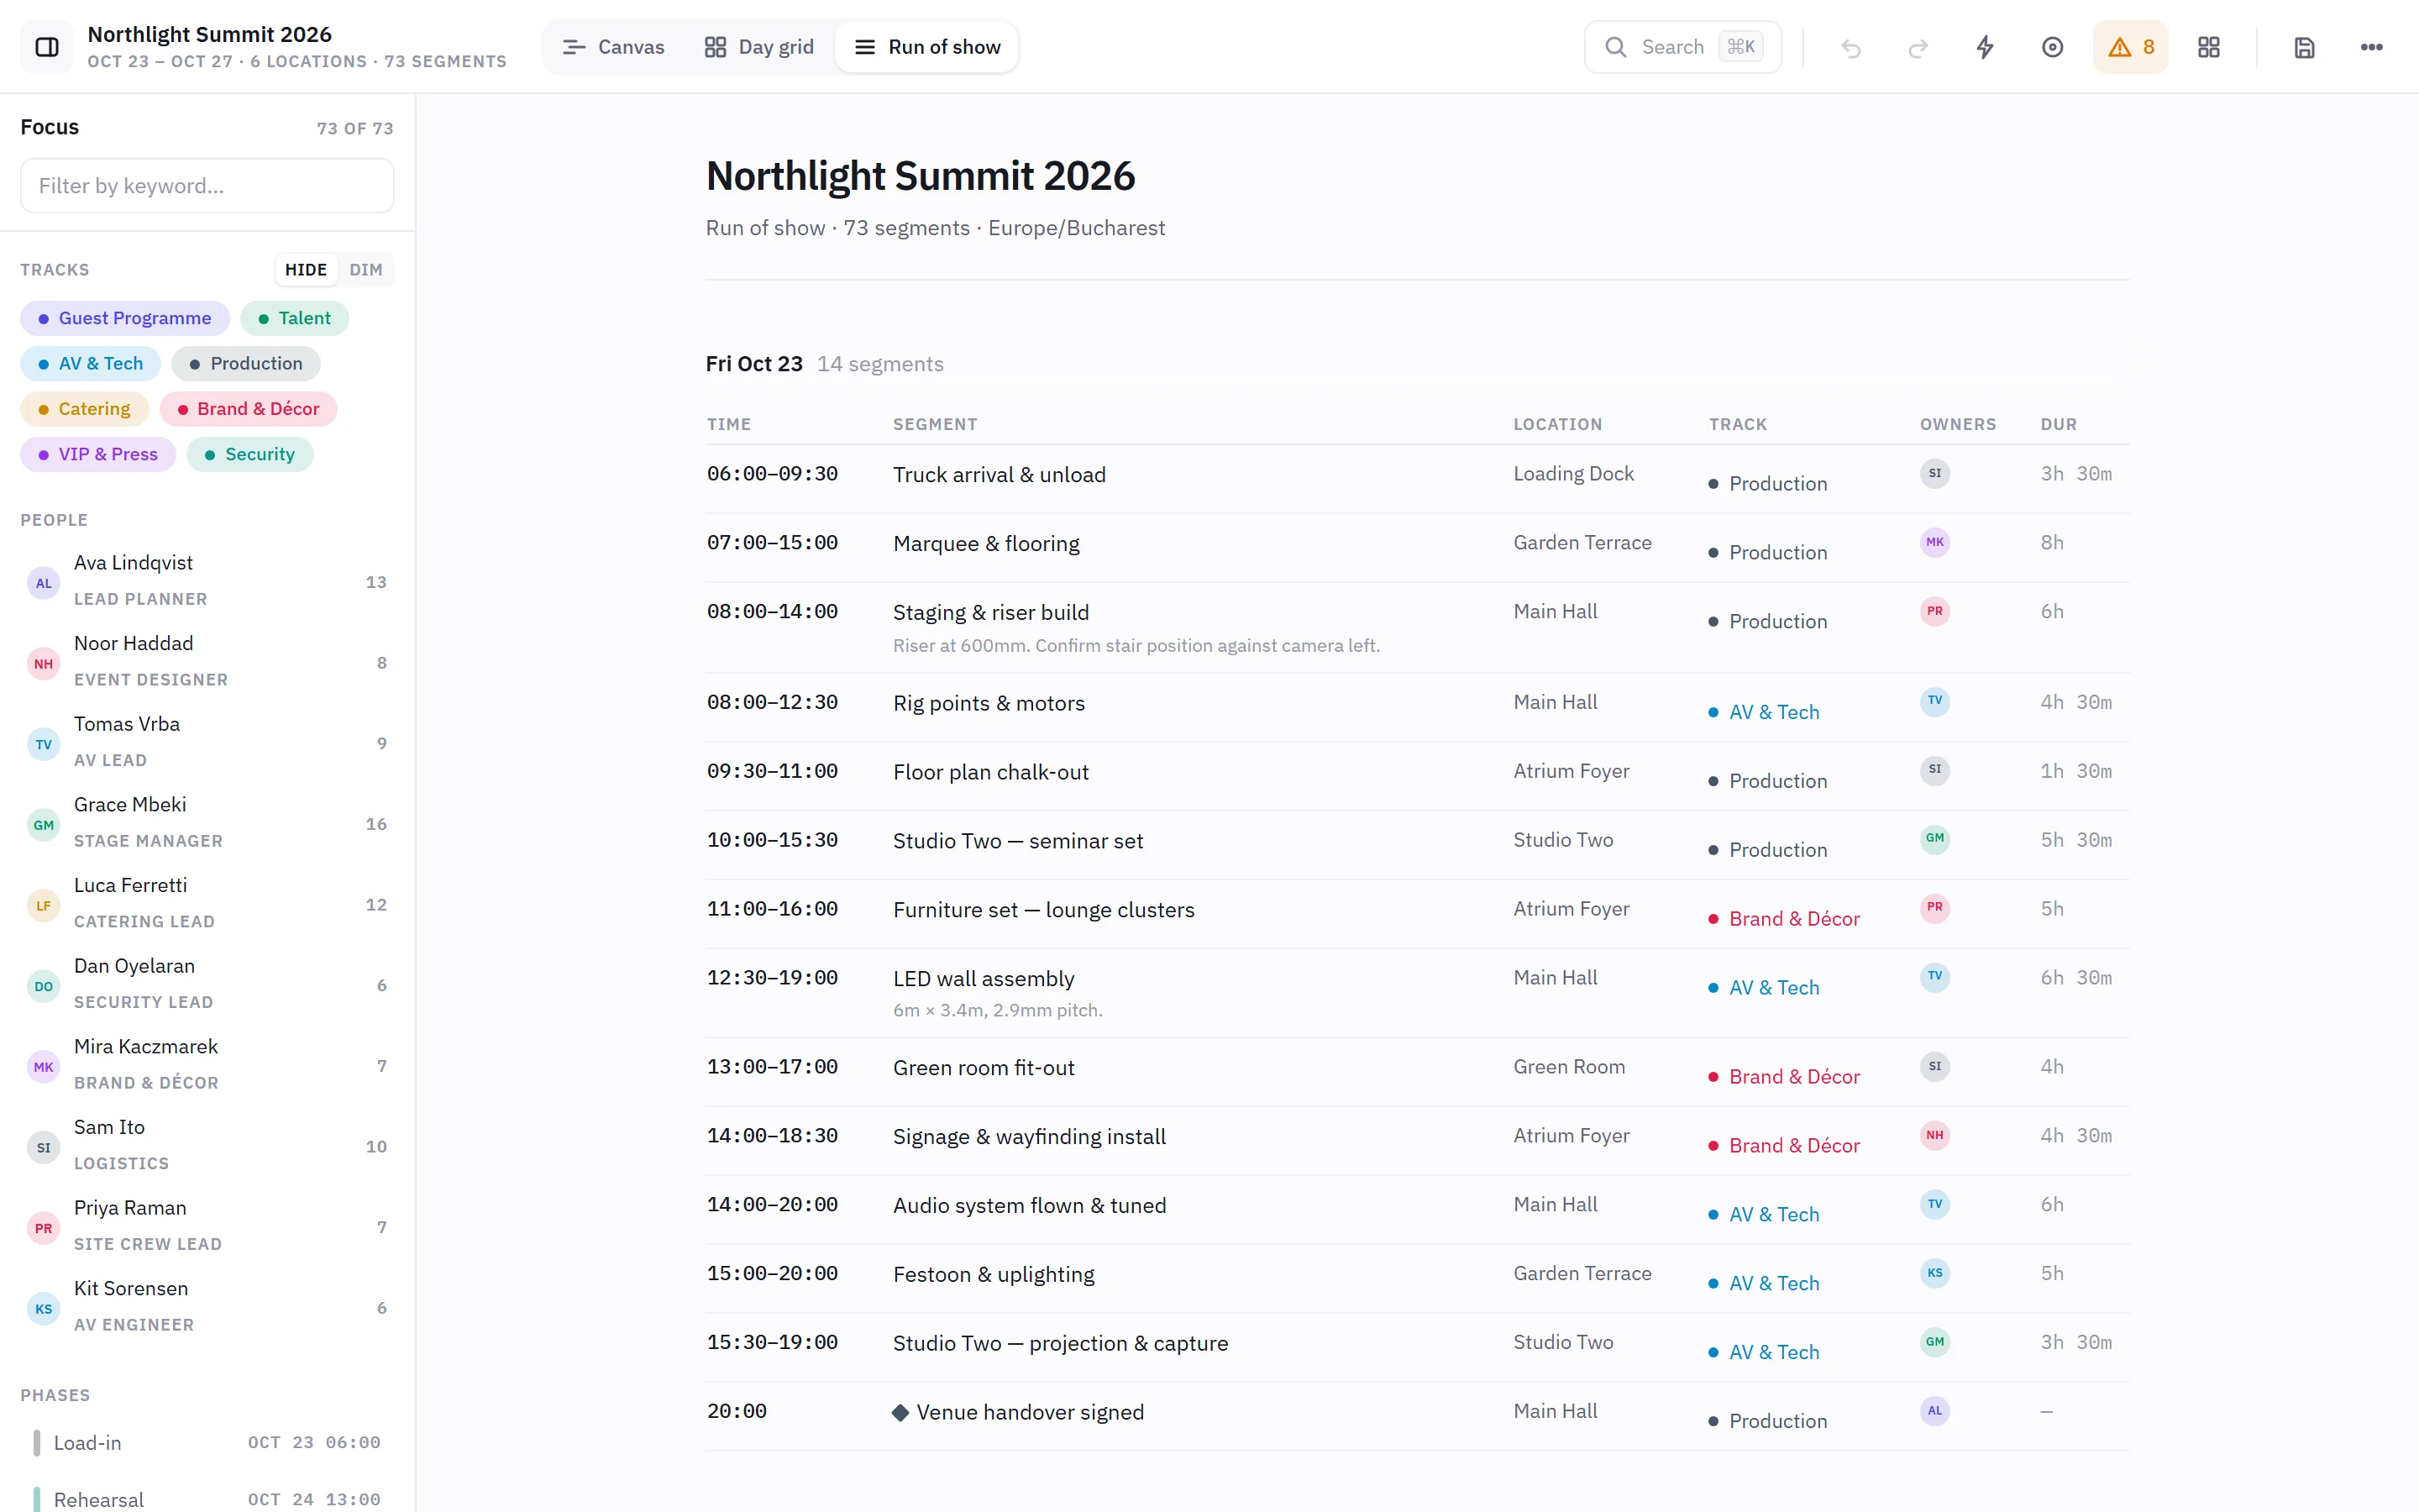This screenshot has width=2419, height=1512.
Task: Toggle the Brand & Décor track chip
Action: point(248,409)
